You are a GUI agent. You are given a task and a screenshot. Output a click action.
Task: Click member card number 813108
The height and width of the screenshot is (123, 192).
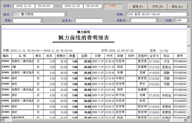coord(154,67)
